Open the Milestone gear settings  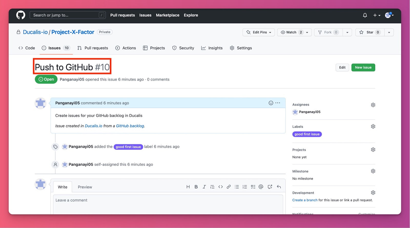coord(373,171)
